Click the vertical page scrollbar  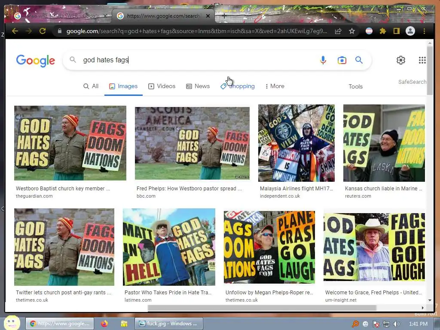430,70
